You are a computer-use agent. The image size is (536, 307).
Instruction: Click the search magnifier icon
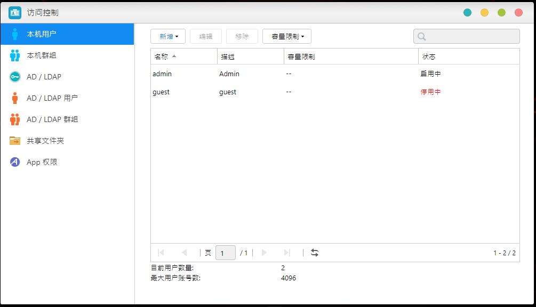pyautogui.click(x=421, y=36)
